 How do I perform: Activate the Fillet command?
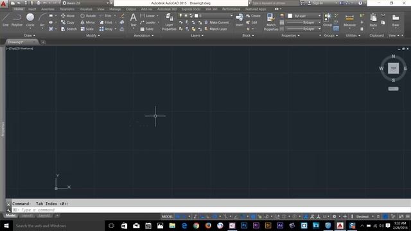(106, 22)
